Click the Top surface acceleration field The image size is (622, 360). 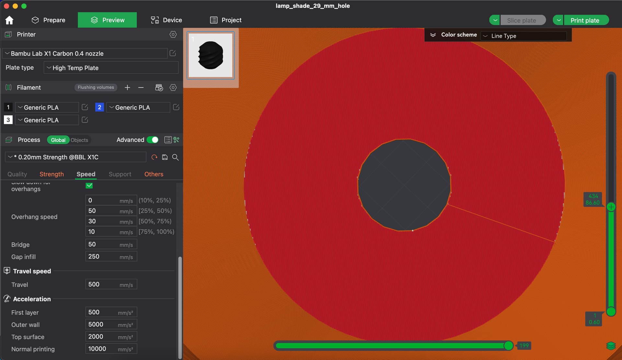111,337
